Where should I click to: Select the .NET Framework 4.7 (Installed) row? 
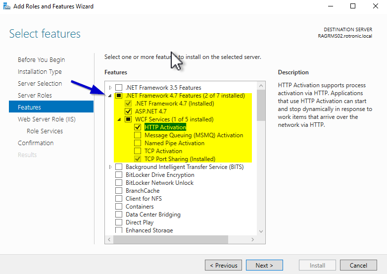click(174, 103)
